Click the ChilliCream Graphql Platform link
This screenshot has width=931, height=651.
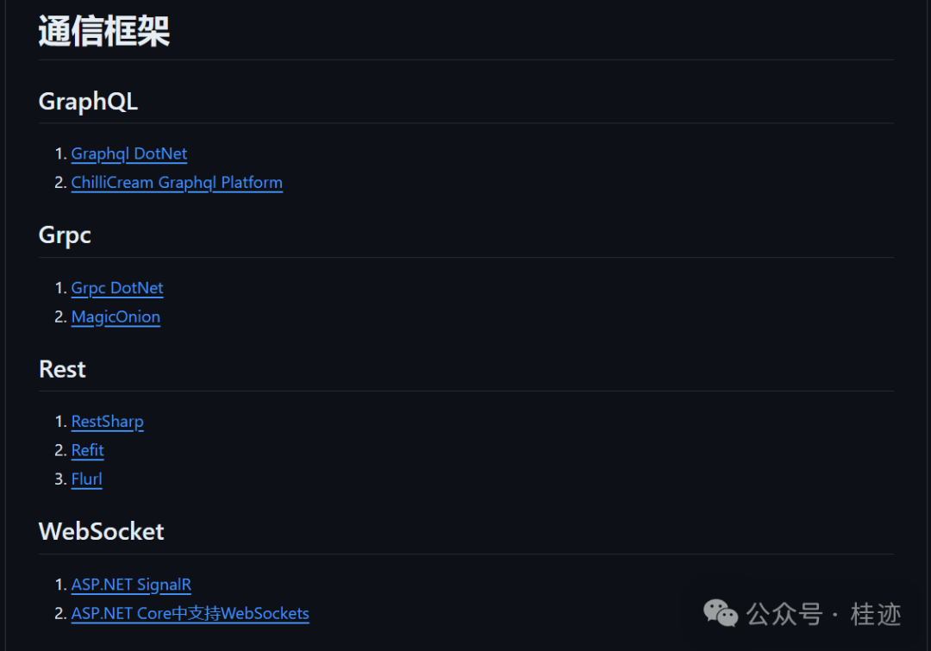[177, 182]
